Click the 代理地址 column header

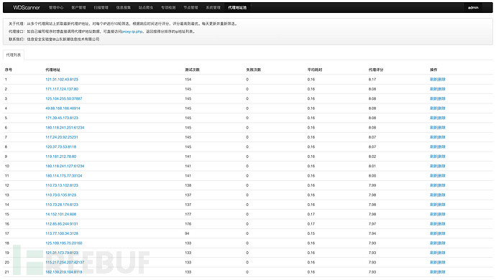pyautogui.click(x=52, y=70)
